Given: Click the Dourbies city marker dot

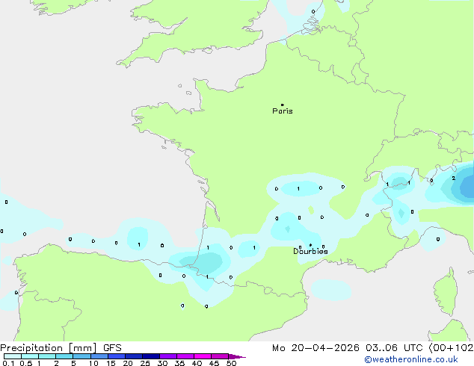Looking at the screenshot, I should tap(310, 245).
